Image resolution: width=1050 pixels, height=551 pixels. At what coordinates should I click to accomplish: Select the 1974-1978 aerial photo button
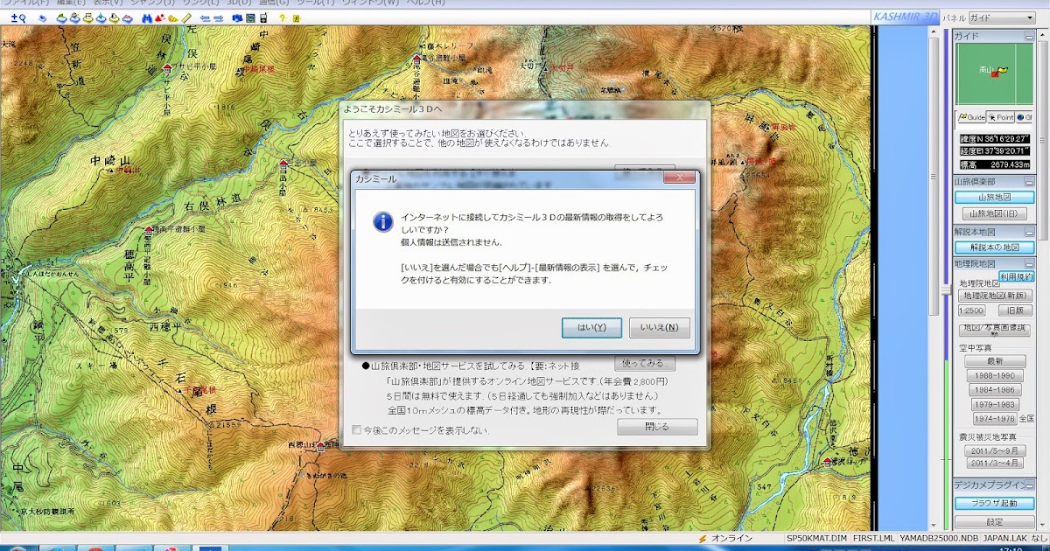(993, 419)
